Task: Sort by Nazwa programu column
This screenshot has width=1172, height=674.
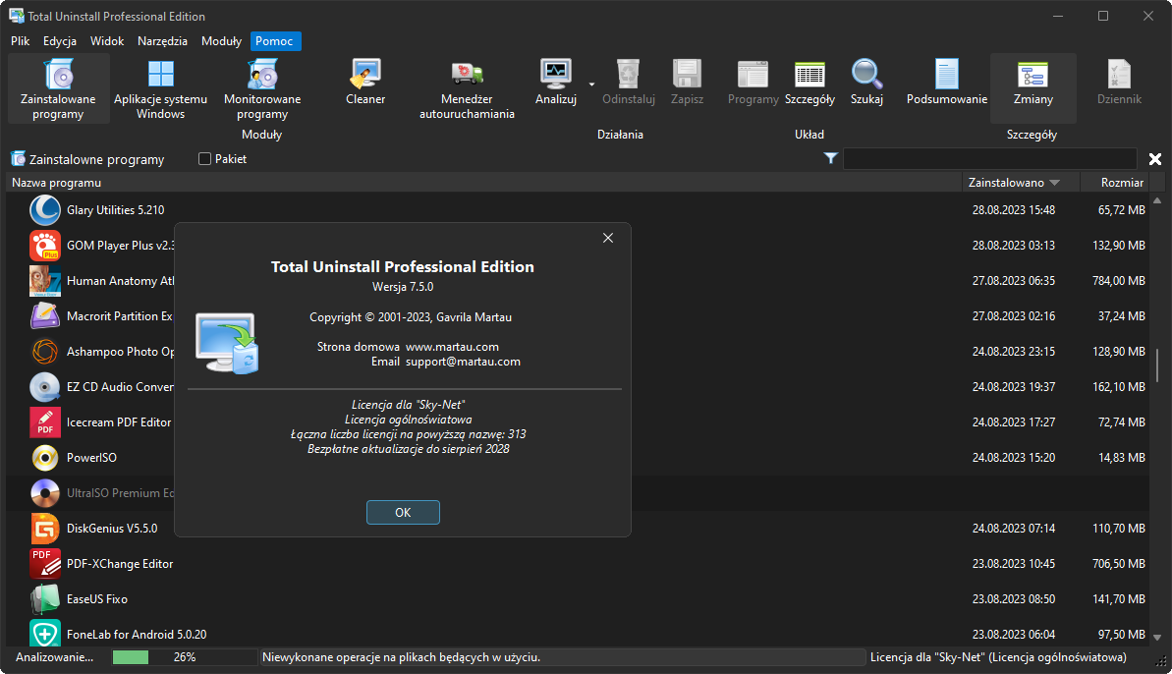Action: coord(483,183)
